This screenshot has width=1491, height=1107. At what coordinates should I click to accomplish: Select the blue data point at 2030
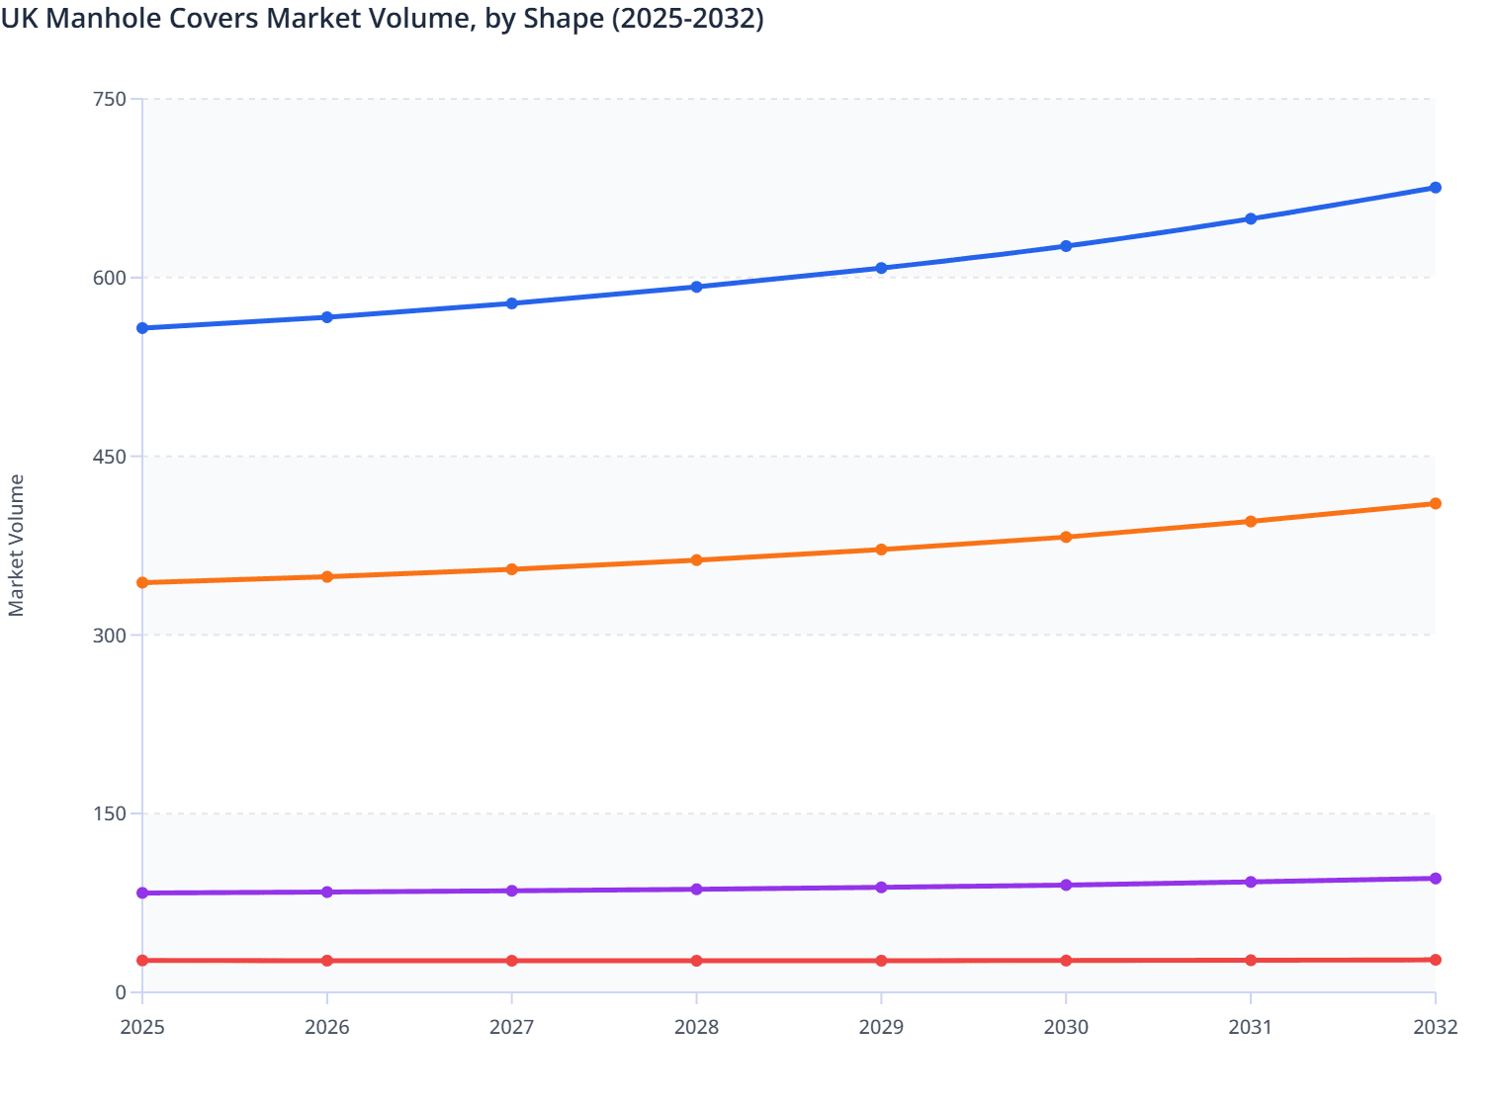click(x=1066, y=246)
